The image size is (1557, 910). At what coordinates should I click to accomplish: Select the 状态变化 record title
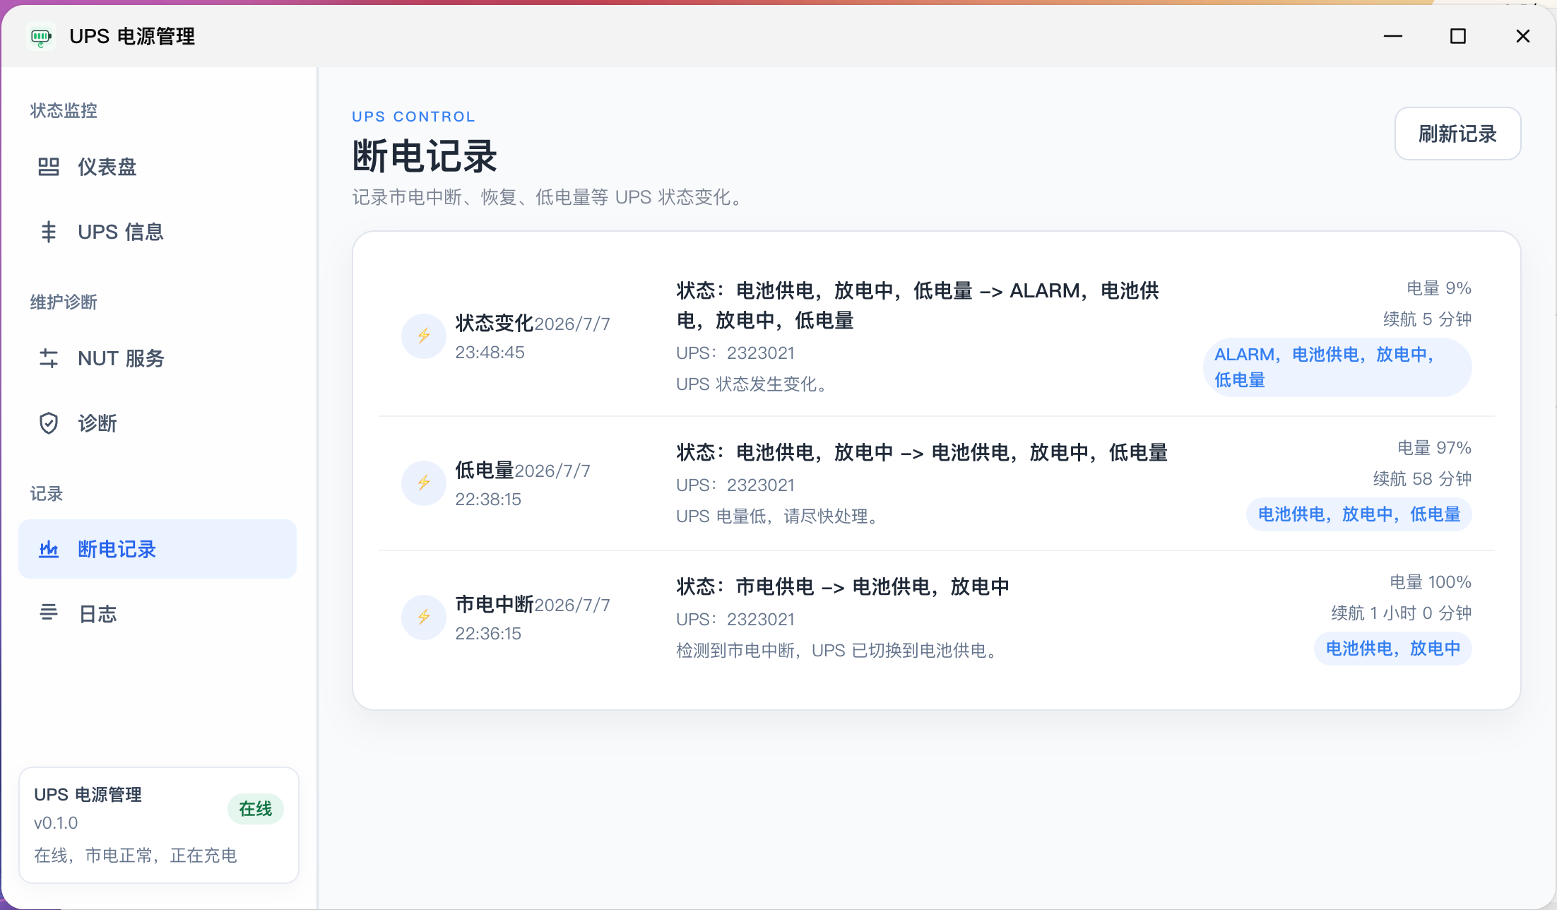[494, 323]
